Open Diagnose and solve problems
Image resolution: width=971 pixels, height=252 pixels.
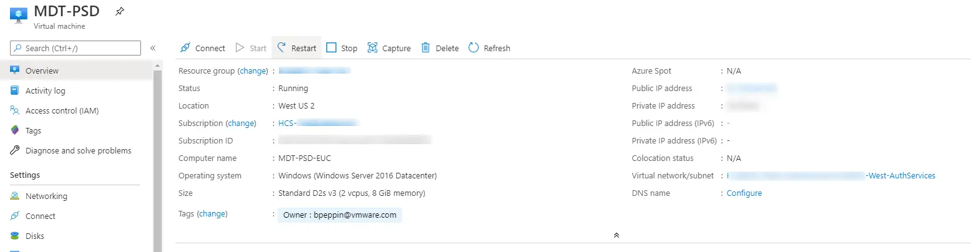[78, 150]
